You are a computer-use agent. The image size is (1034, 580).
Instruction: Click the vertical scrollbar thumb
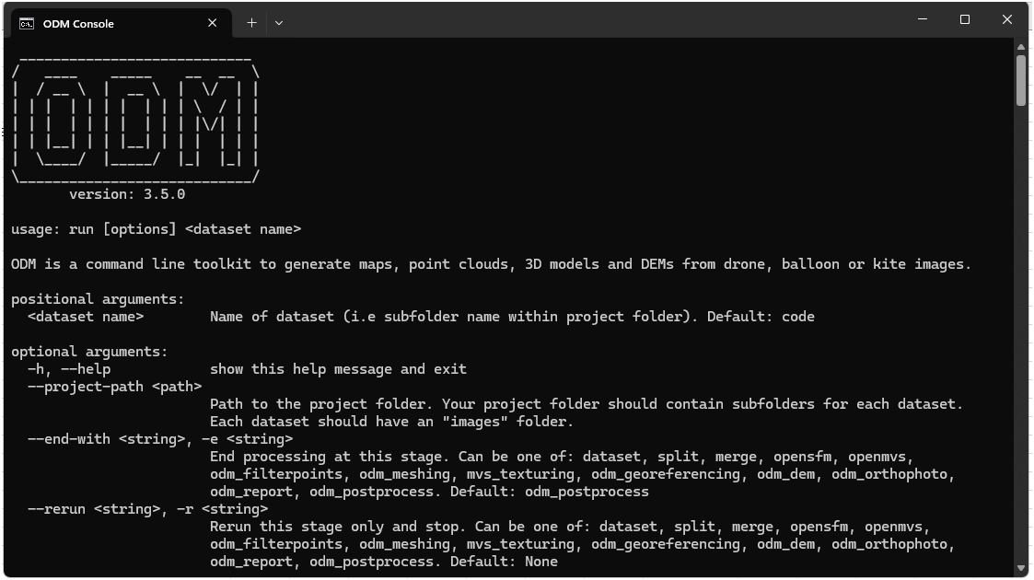(1021, 80)
